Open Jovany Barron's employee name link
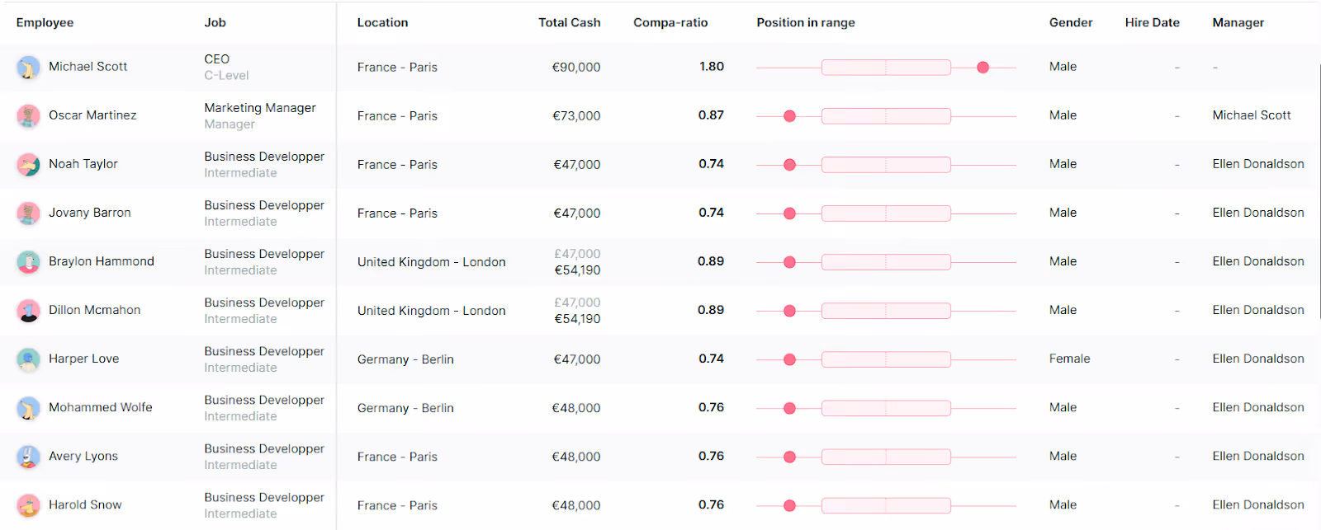1321x530 pixels. (x=89, y=213)
